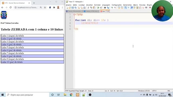Show hidden tray icons chevron
This screenshot has width=173, height=97.
click(141, 95)
